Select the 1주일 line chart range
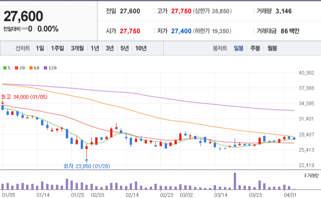Viewport: 321px width, 198px height. coord(57,48)
